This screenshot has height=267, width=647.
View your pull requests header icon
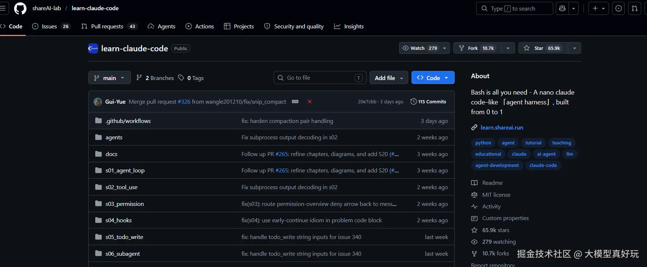tap(635, 8)
